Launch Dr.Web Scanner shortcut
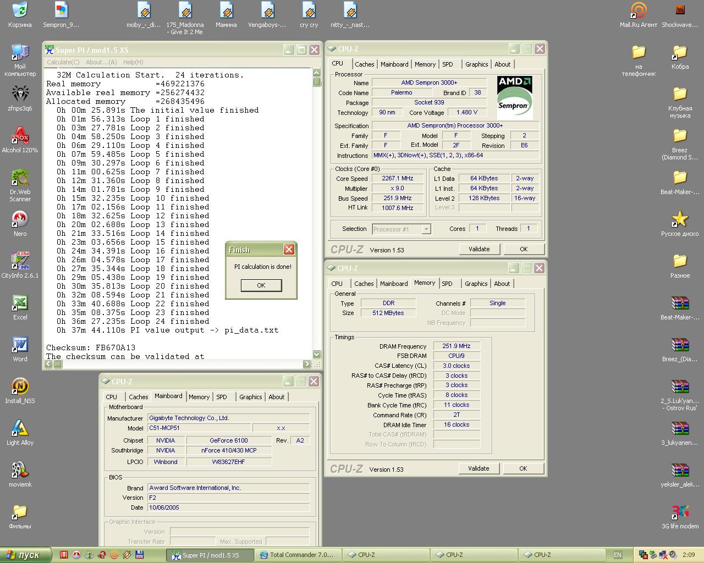Viewport: 704px width, 563px height. [x=20, y=185]
